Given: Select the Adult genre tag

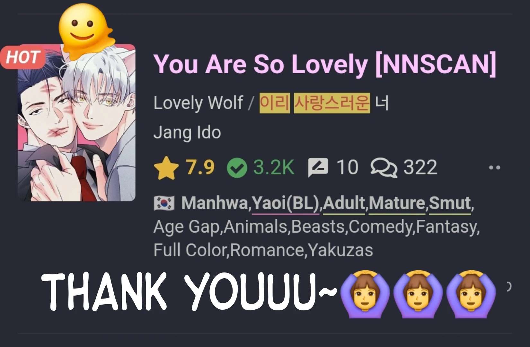Looking at the screenshot, I should pos(344,203).
